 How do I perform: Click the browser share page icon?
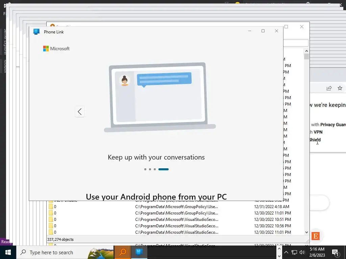pyautogui.click(x=329, y=88)
